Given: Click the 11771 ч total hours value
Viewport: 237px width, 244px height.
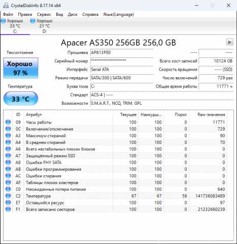Looking at the screenshot, I should (x=216, y=86).
